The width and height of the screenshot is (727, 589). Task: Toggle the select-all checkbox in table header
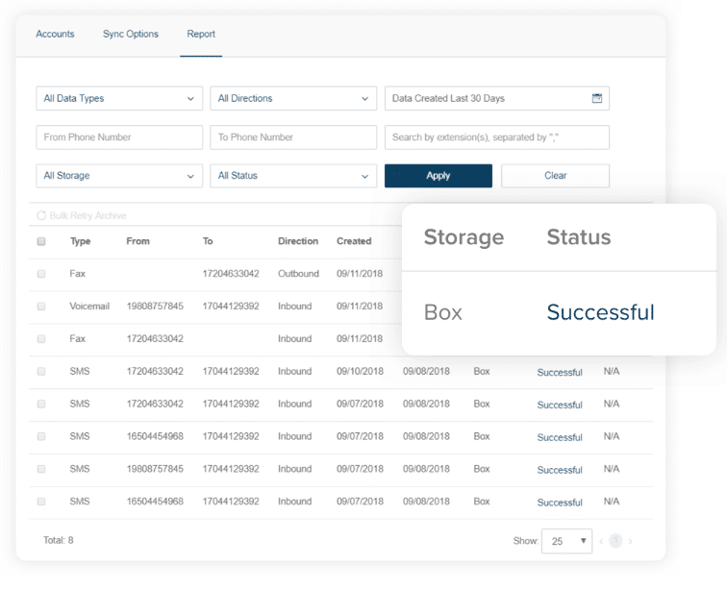click(x=41, y=242)
